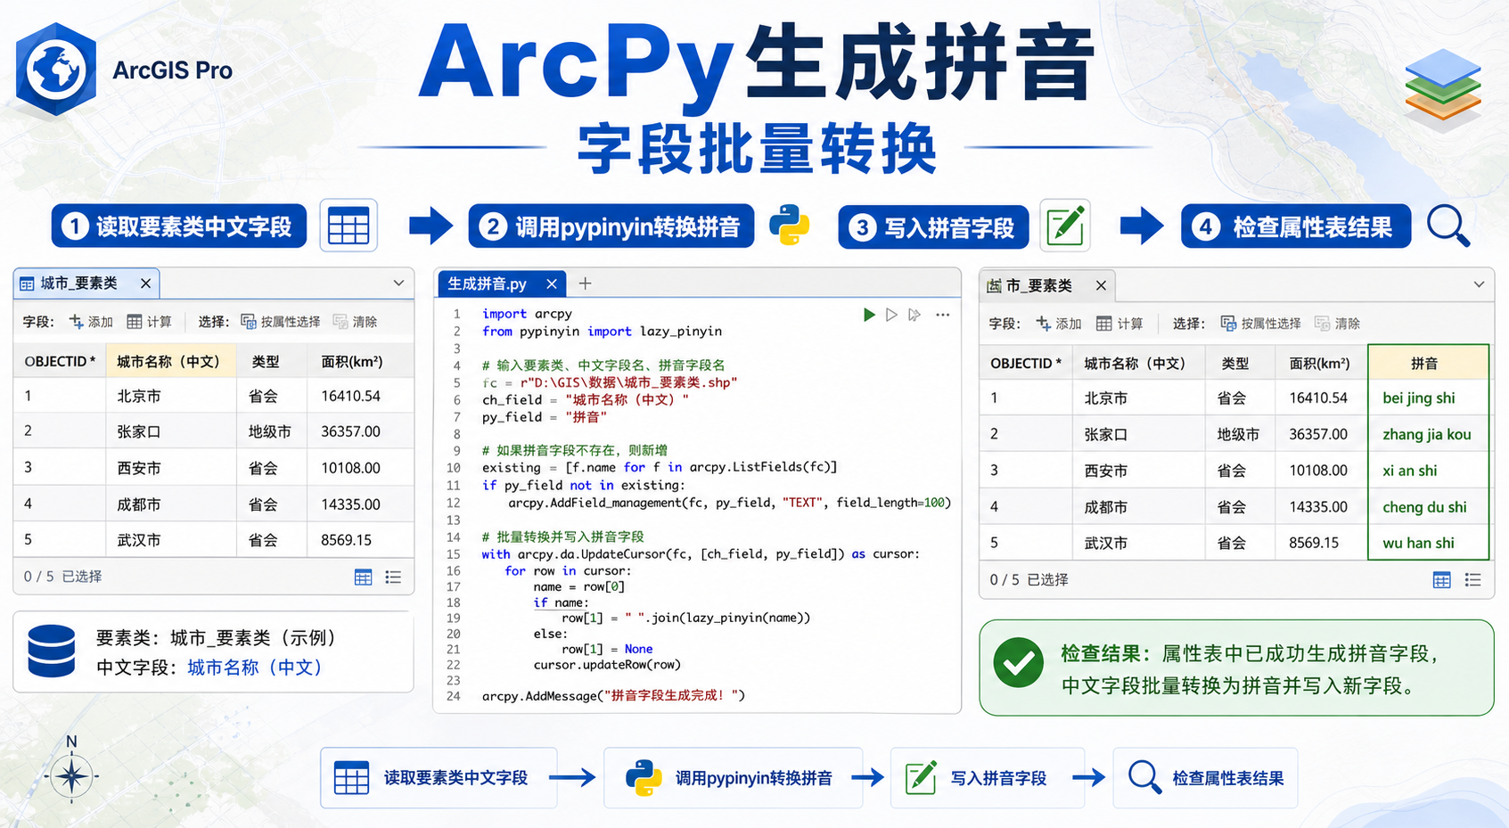Click 清除 in 城市_要素类 table toolbar
Image resolution: width=1509 pixels, height=828 pixels.
[355, 322]
